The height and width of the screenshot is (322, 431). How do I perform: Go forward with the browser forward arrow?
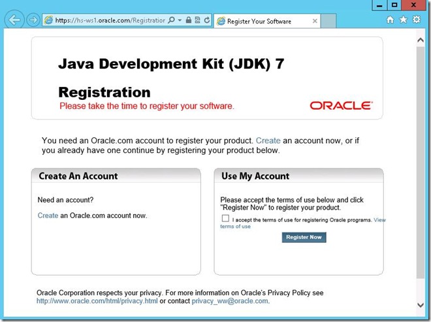tap(33, 20)
